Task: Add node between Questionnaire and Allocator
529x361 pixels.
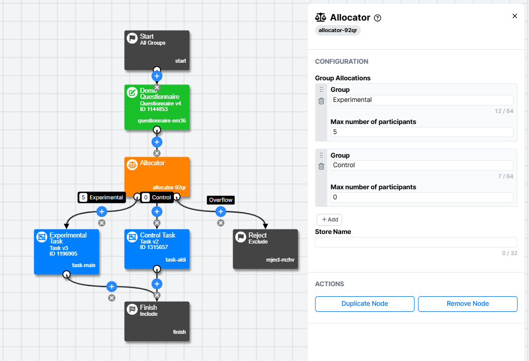Action: [157, 142]
